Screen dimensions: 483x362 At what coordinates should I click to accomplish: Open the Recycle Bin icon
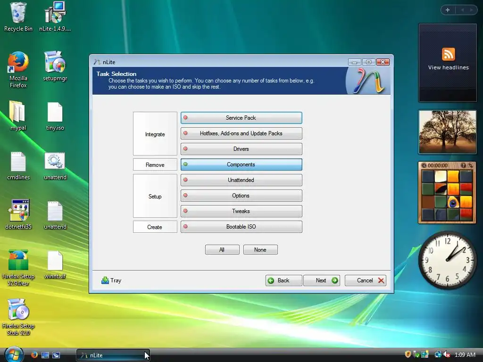[18, 17]
